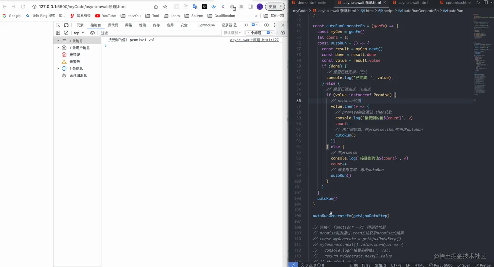Open console settings gear on filter bar
The image size is (494, 267).
(283, 33)
